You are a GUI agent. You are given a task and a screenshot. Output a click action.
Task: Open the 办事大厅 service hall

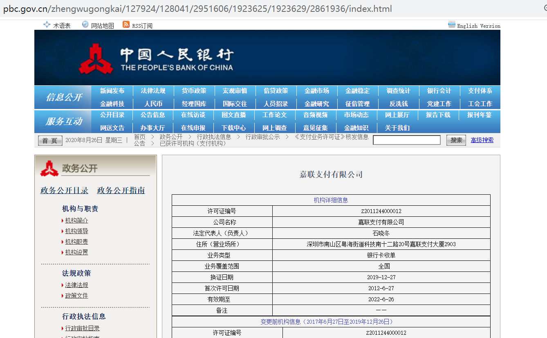tap(152, 128)
